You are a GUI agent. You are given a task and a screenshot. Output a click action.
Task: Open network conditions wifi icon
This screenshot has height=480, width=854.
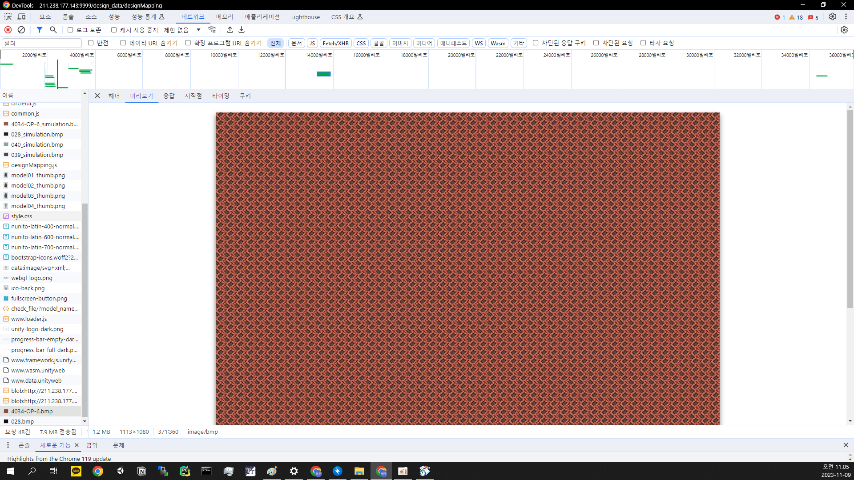click(212, 30)
